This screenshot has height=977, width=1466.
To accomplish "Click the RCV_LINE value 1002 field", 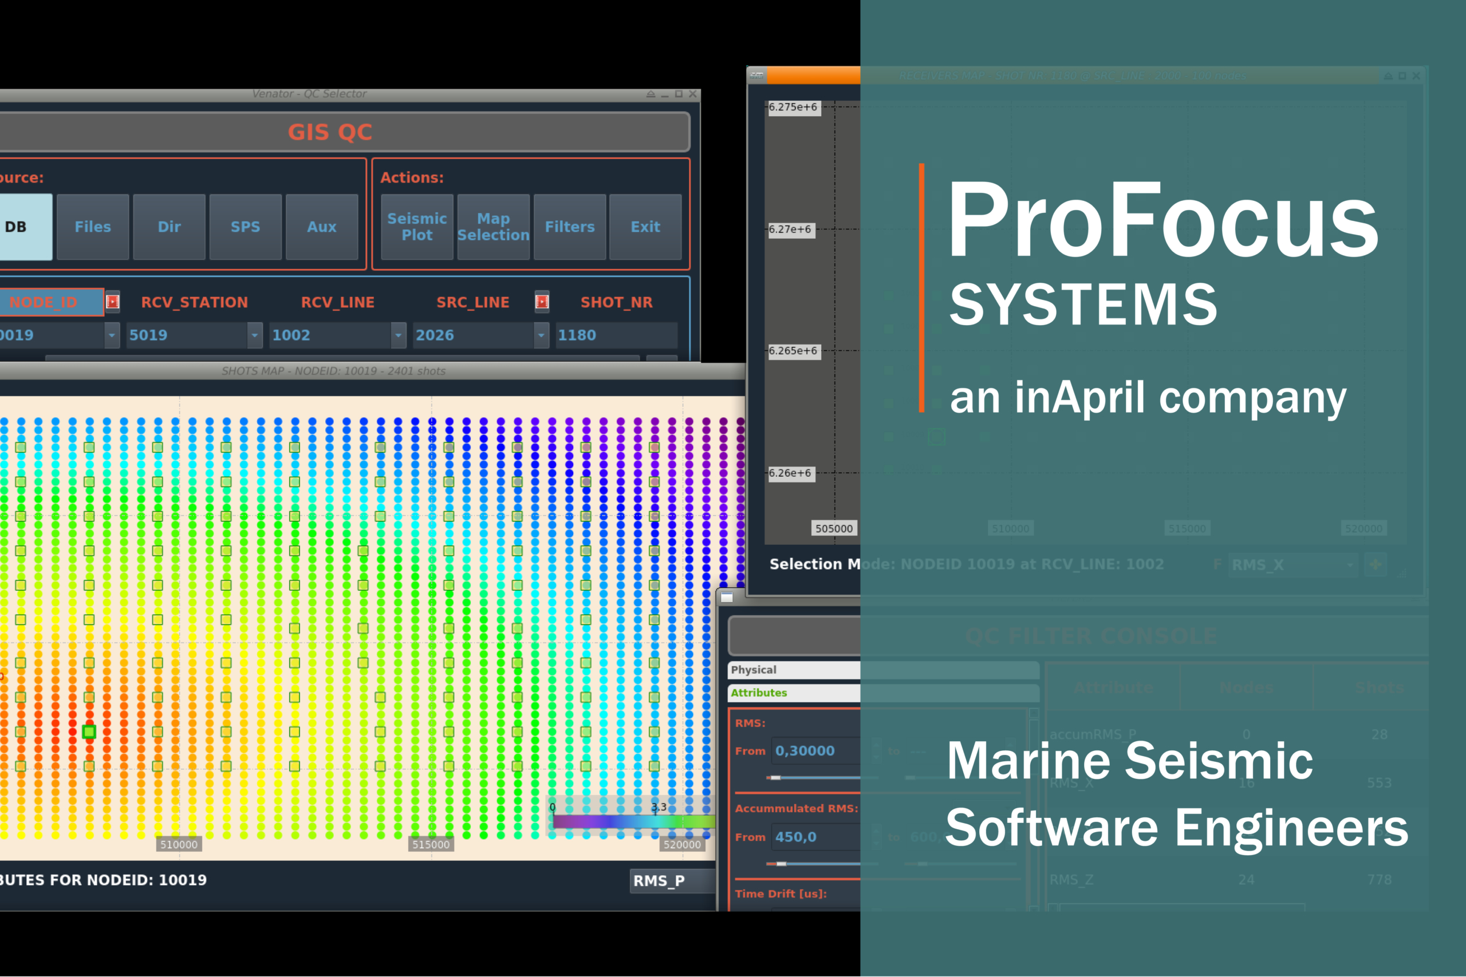I will coord(330,335).
